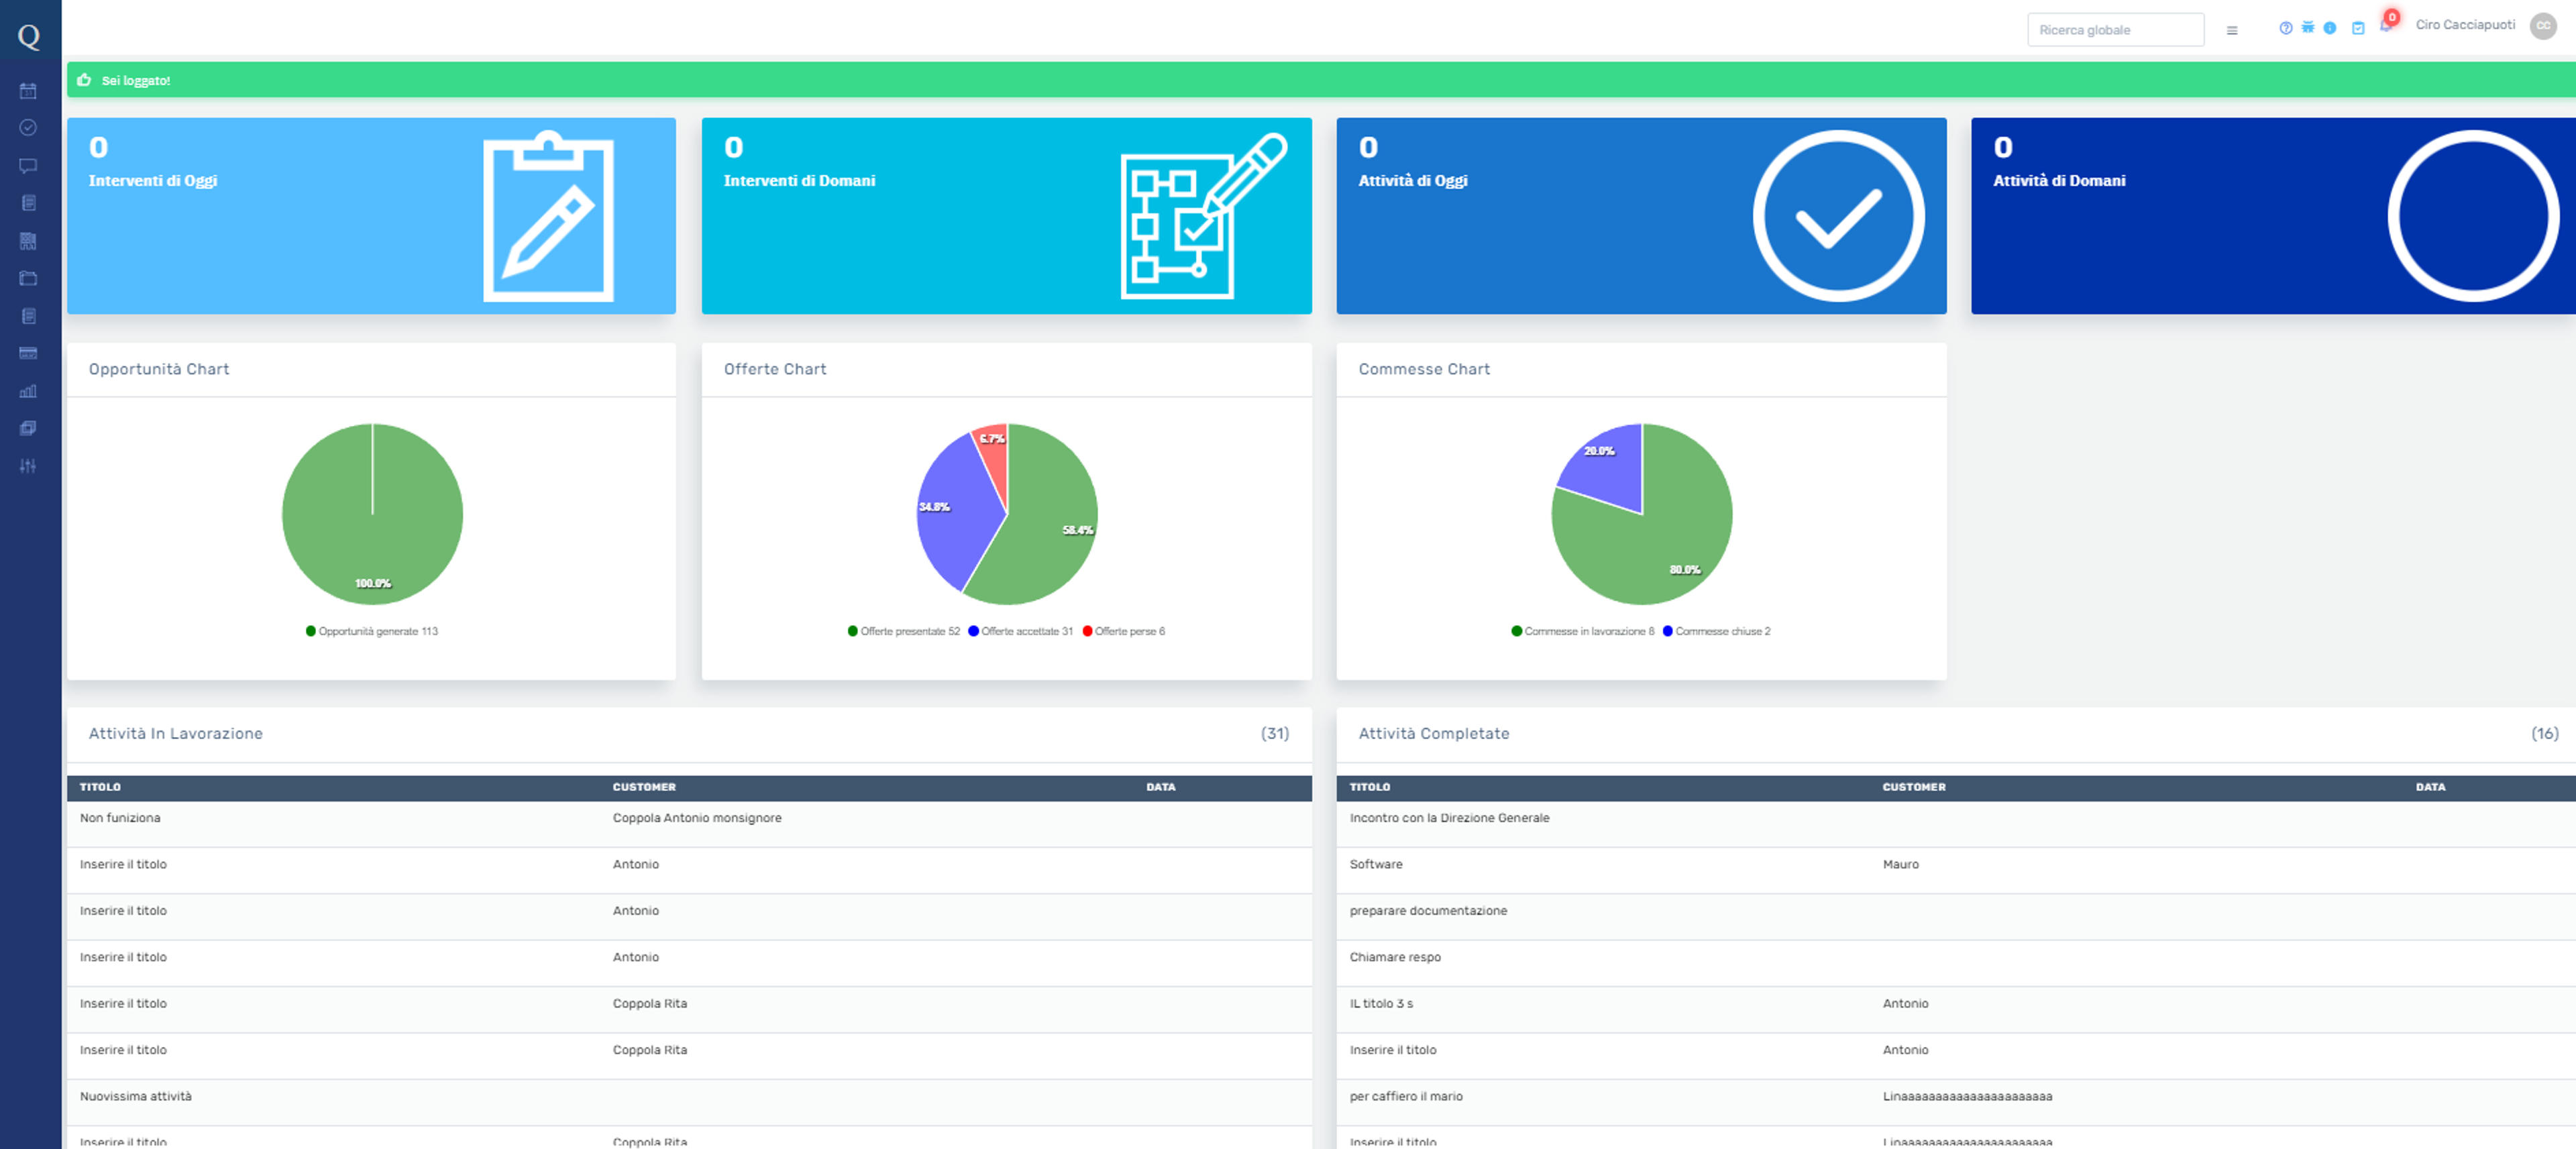Open Incontro con la Direzione Generale row
The height and width of the screenshot is (1149, 2576).
1956,824
